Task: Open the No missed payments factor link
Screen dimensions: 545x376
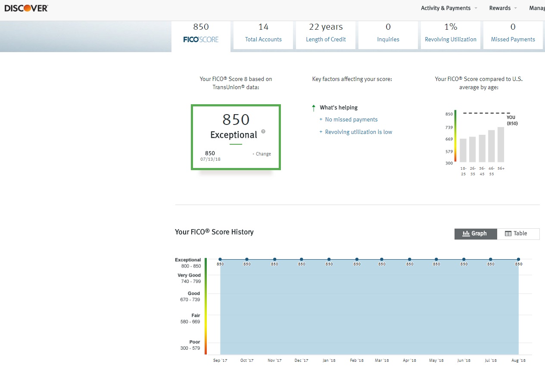Action: [x=351, y=119]
